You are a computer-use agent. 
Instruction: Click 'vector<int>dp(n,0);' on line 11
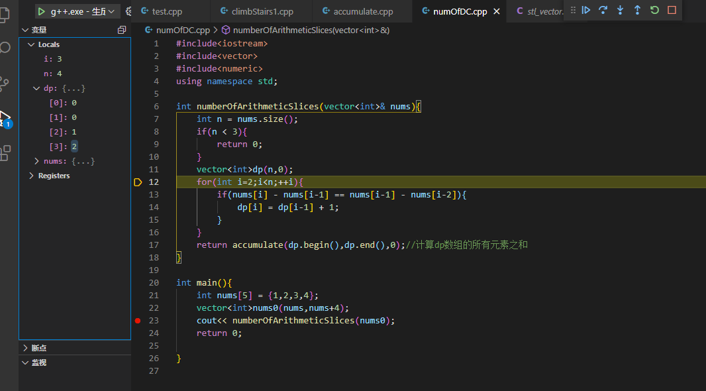coord(244,170)
